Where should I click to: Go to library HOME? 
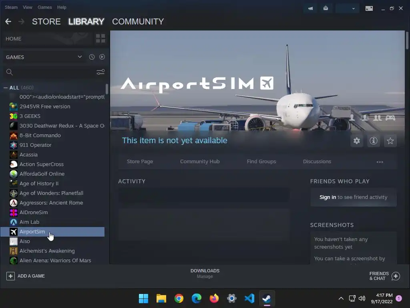tap(13, 39)
